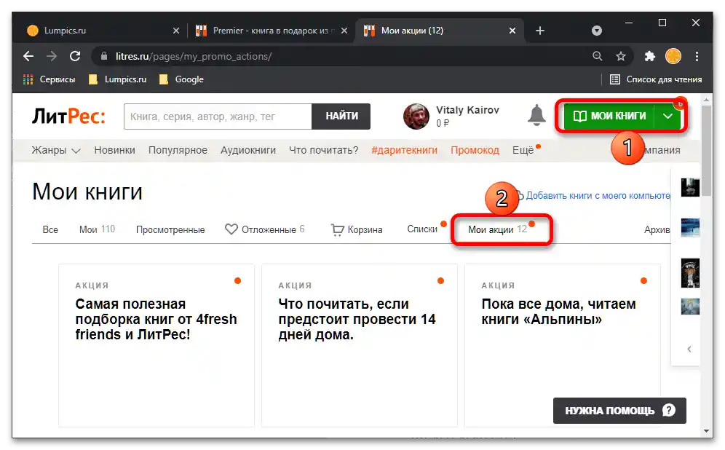Select the Списки tab
This screenshot has height=450, width=725.
[x=422, y=229]
